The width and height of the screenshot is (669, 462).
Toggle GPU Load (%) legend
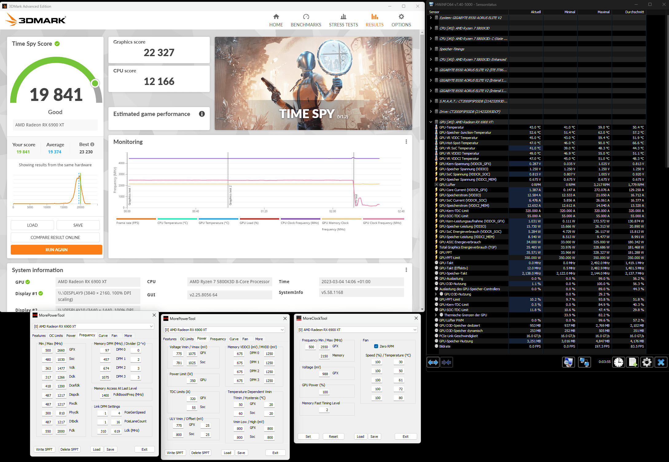coord(260,221)
